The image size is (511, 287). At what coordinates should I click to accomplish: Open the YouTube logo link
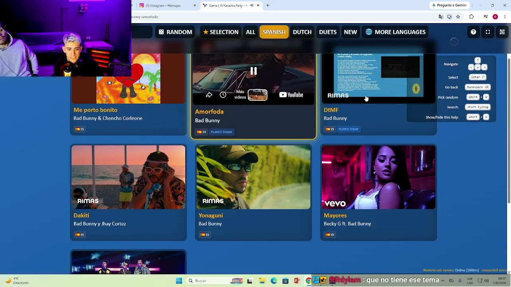[x=291, y=95]
